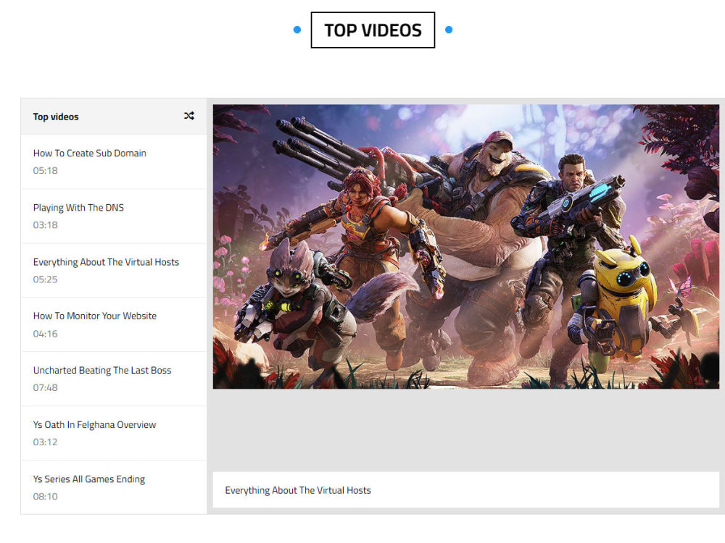Click the main video thumbnail image
This screenshot has height=543, width=725.
coord(466,247)
